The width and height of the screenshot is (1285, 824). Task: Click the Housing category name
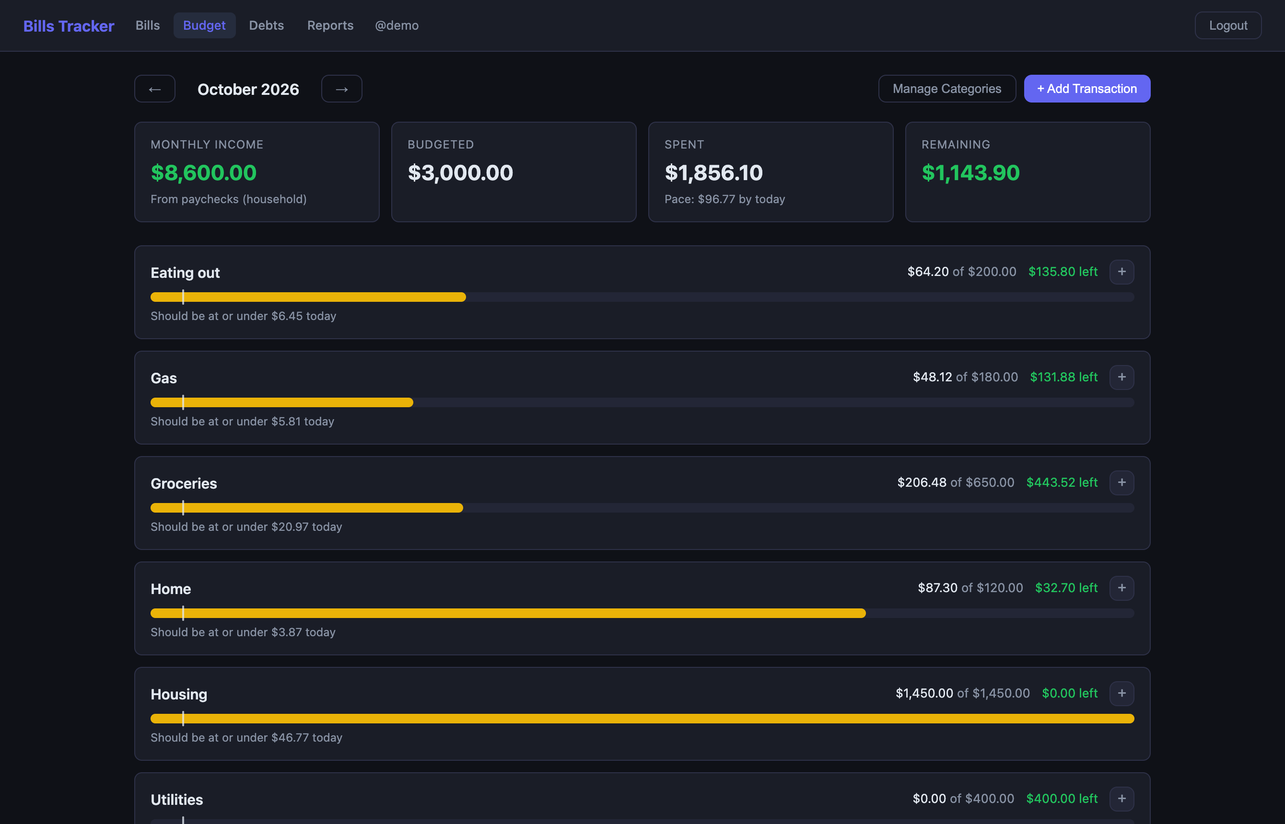point(179,695)
